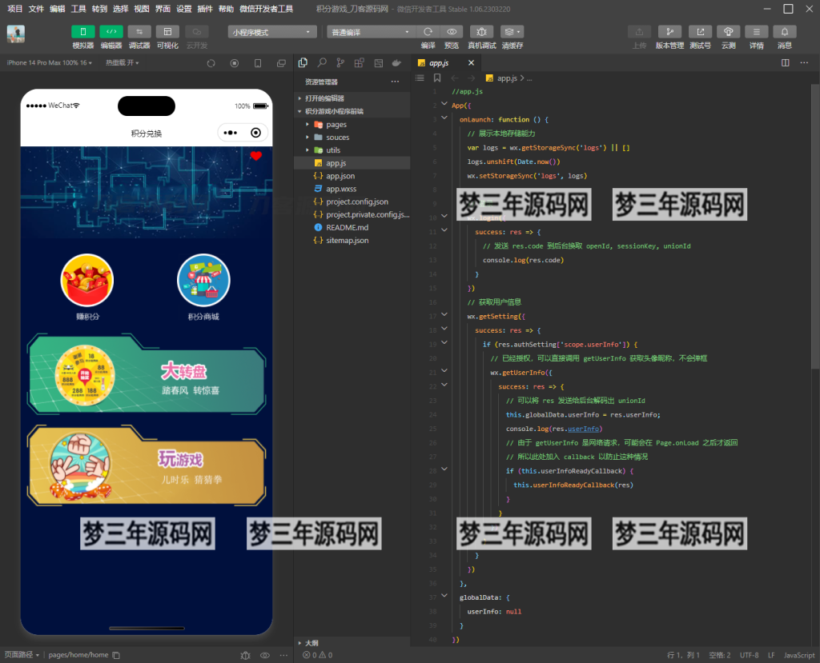
Task: Collapse the project root folder section
Action: pyautogui.click(x=352, y=111)
